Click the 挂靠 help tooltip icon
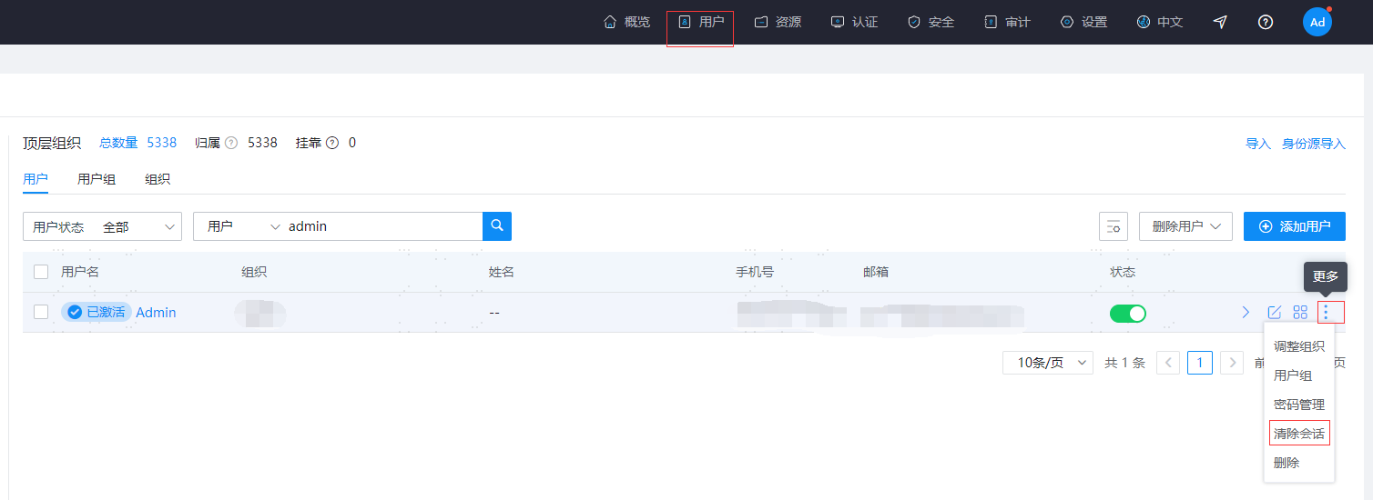Image resolution: width=1373 pixels, height=500 pixels. click(x=332, y=143)
